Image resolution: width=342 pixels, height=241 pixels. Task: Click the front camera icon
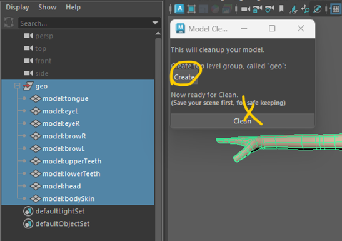(28, 61)
